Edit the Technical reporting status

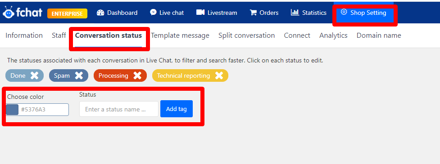[183, 75]
